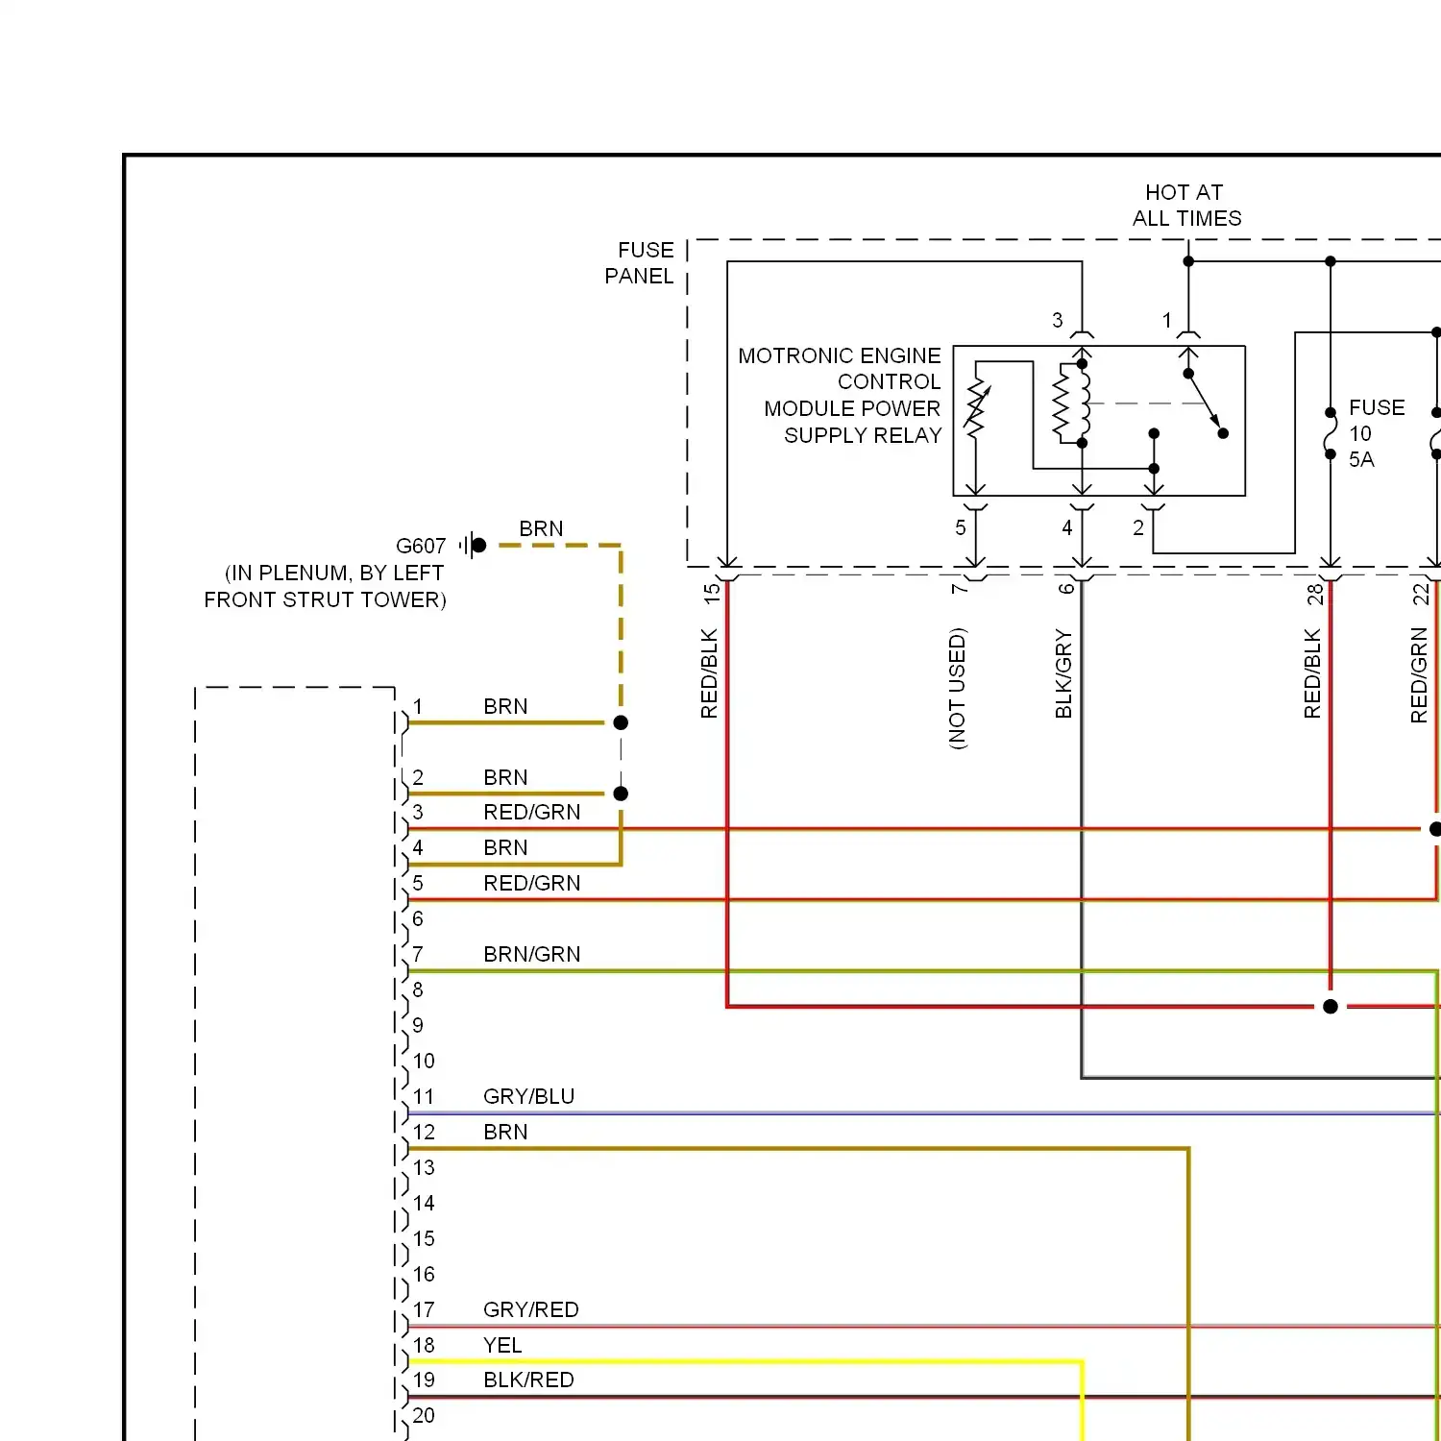Image resolution: width=1441 pixels, height=1441 pixels.
Task: Click pin number 6 on the left connector
Action: pos(418,918)
